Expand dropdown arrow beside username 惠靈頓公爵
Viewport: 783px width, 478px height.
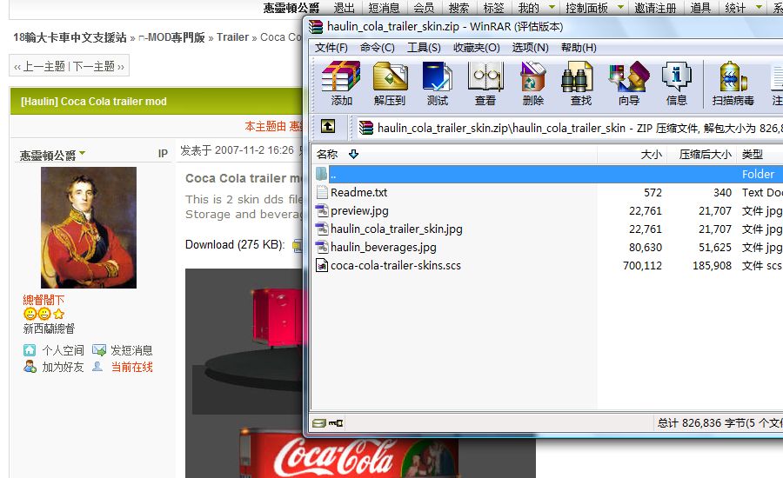click(x=83, y=155)
